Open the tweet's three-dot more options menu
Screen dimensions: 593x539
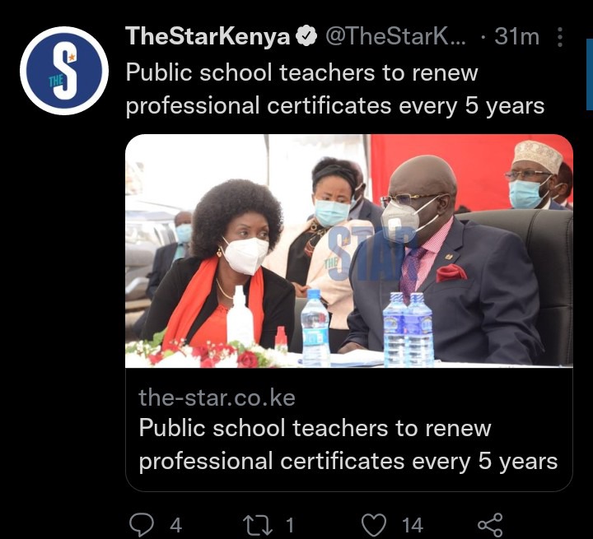[x=560, y=37]
